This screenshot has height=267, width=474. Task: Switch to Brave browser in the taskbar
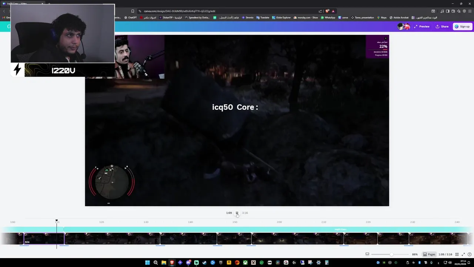(172, 263)
